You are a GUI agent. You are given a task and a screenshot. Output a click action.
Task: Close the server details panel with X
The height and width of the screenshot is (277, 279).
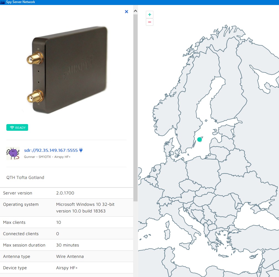pos(126,12)
